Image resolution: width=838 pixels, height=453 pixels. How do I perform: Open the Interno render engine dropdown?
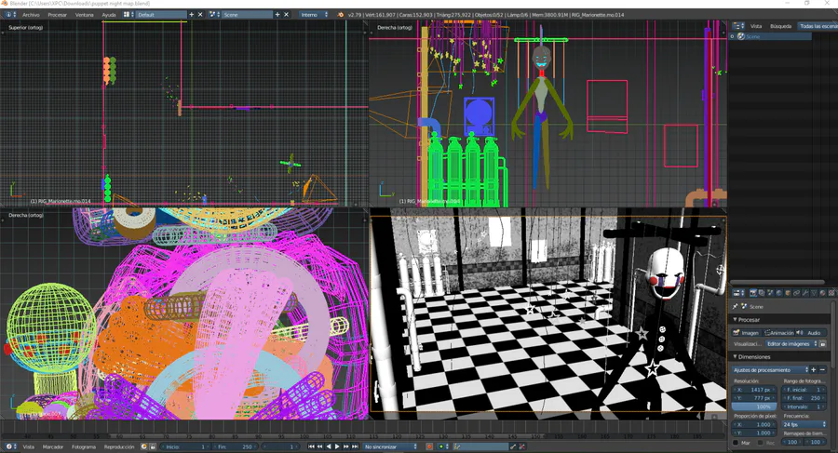click(x=315, y=15)
